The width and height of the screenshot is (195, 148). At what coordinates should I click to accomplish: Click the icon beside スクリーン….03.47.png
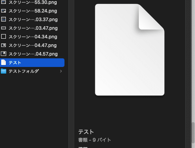(x=4, y=28)
